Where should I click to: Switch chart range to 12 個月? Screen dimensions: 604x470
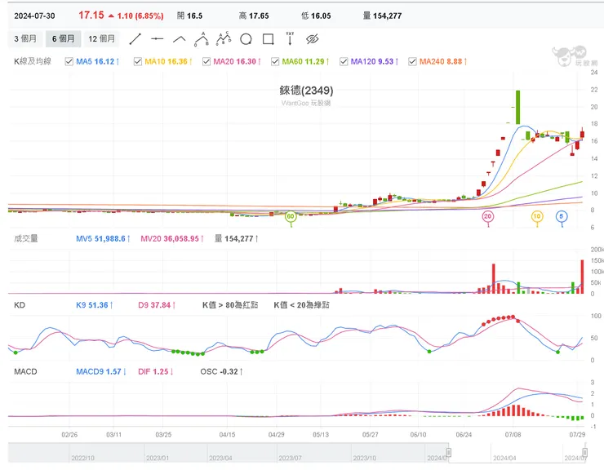pos(102,39)
